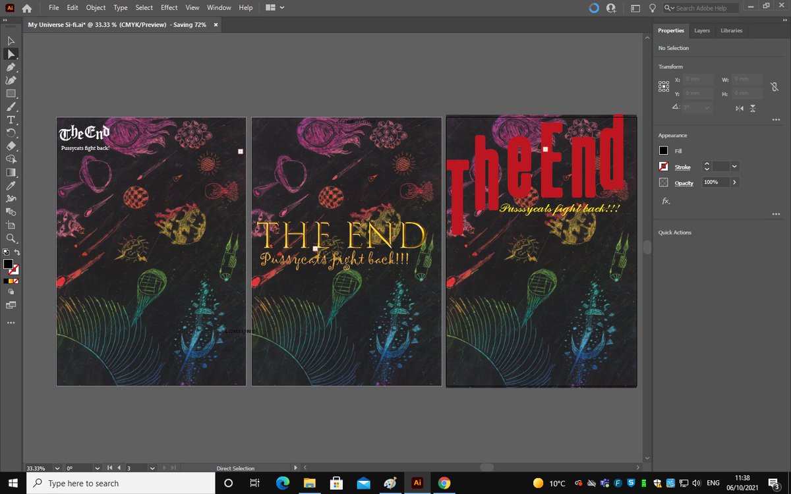Click the toolbar Fill color box
The width and height of the screenshot is (791, 494).
(x=8, y=264)
